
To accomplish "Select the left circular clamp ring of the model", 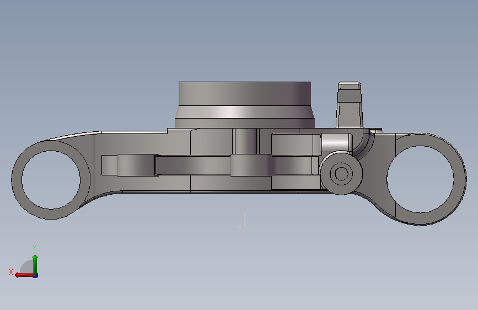I will tap(51, 180).
